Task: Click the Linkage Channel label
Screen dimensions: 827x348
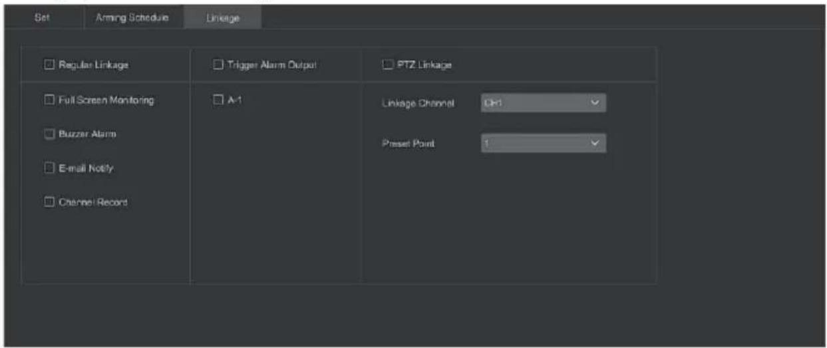Action: tap(418, 104)
